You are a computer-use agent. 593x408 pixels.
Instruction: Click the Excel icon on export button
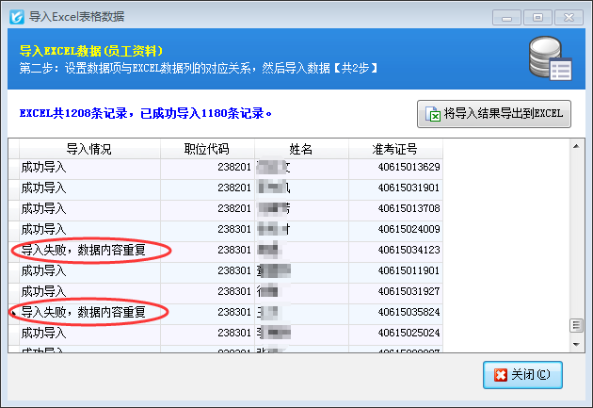tap(434, 114)
